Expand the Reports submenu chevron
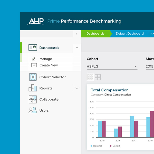 coord(77,88)
